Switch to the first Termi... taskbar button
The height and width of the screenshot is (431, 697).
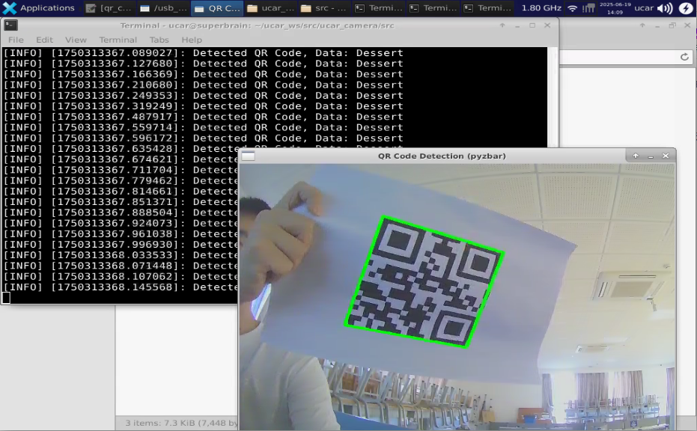pos(379,8)
